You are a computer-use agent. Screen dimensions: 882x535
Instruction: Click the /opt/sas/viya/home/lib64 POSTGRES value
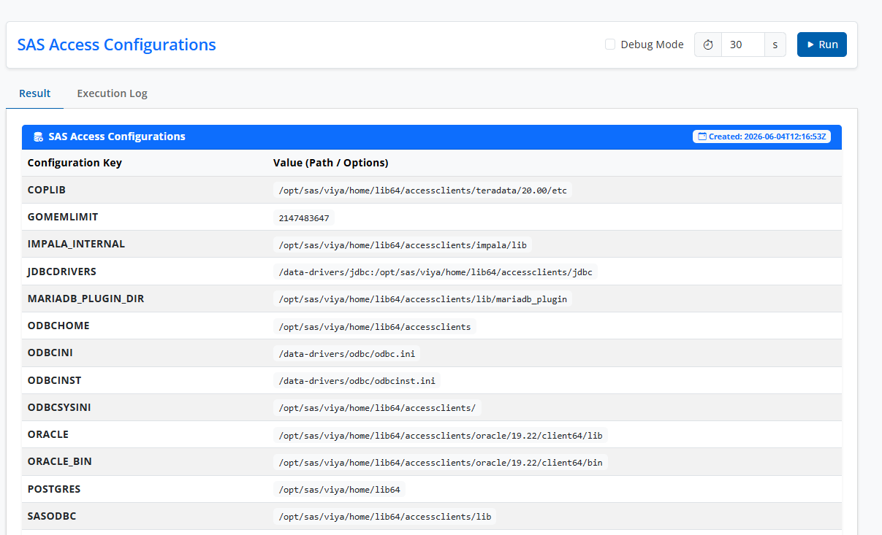339,490
